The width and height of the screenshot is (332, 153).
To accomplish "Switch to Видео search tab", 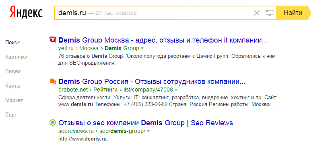I will click(13, 71).
